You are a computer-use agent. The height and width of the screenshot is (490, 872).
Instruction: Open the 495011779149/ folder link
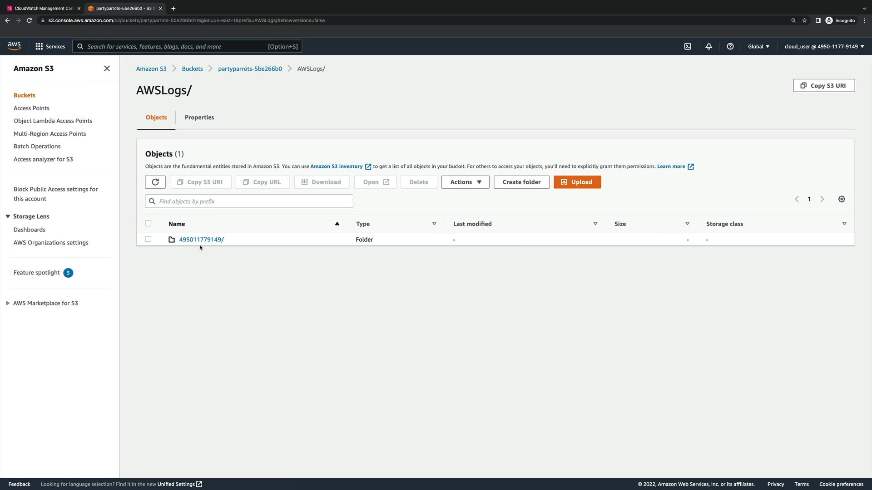point(201,240)
